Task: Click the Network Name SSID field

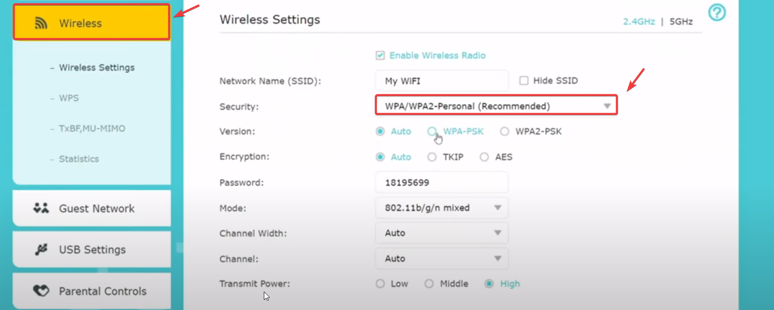Action: coord(441,81)
